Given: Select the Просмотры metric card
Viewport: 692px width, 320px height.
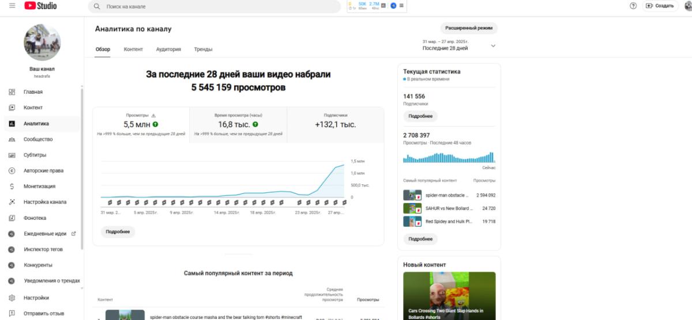Looking at the screenshot, I should click(141, 124).
